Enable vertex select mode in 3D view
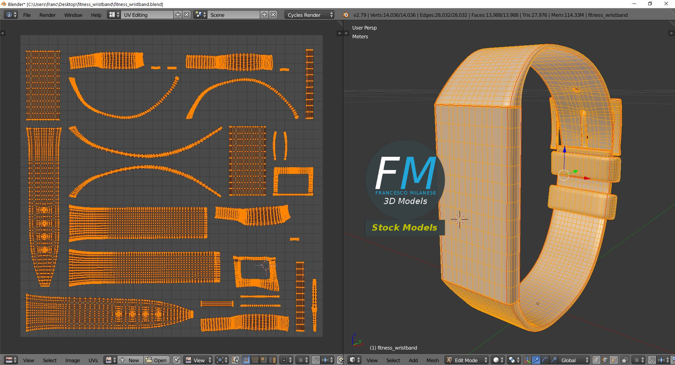The width and height of the screenshot is (675, 365). [x=597, y=360]
